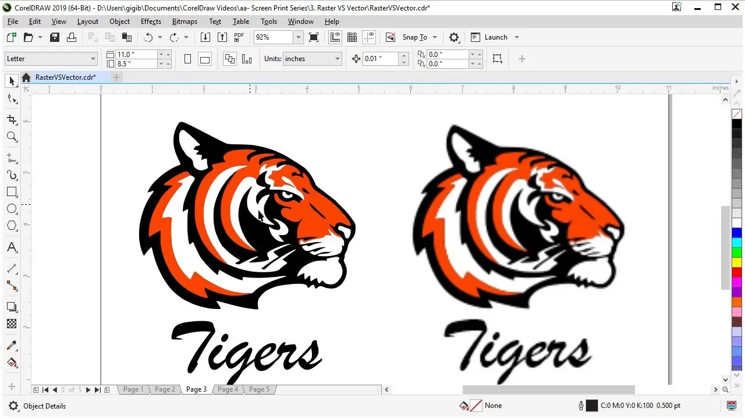Toggle Treat as Filled option
745x419 pixels.
[x=497, y=59]
